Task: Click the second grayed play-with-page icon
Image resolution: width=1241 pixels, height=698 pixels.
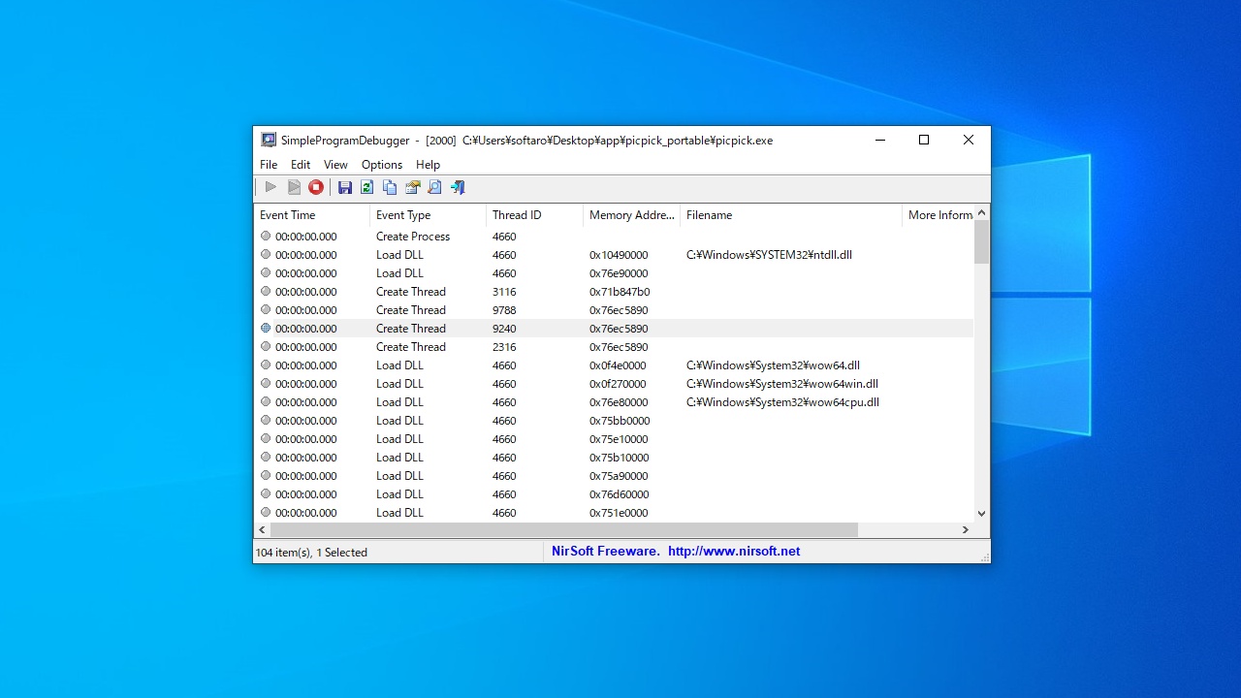Action: click(x=294, y=187)
